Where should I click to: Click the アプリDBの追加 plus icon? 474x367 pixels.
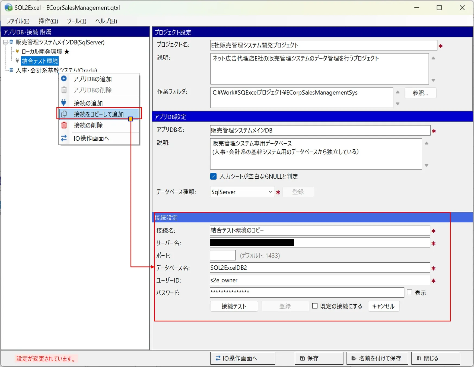(64, 79)
